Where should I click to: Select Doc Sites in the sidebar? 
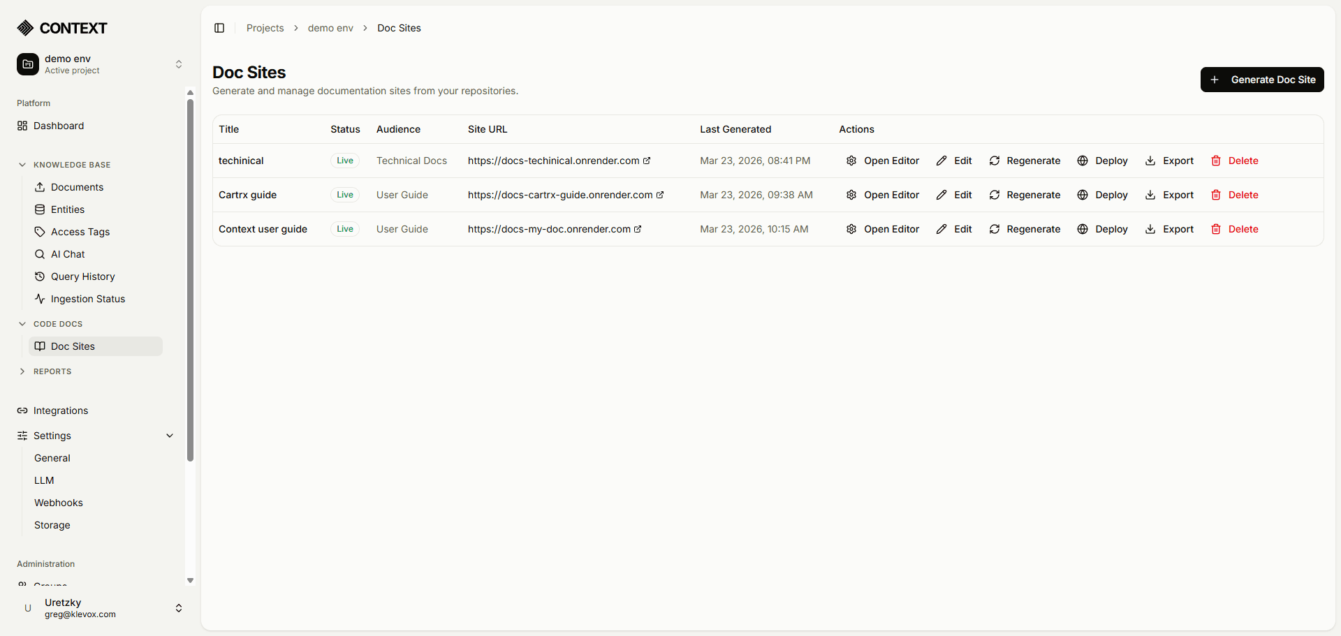tap(73, 346)
